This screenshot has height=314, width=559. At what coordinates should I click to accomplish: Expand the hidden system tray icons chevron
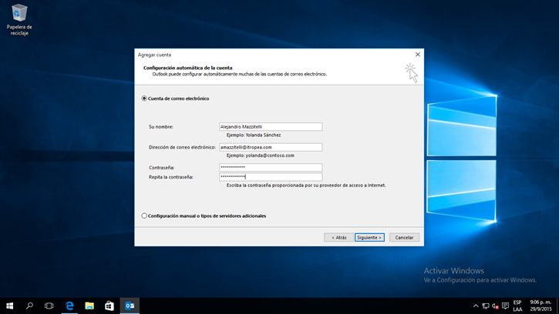point(476,306)
